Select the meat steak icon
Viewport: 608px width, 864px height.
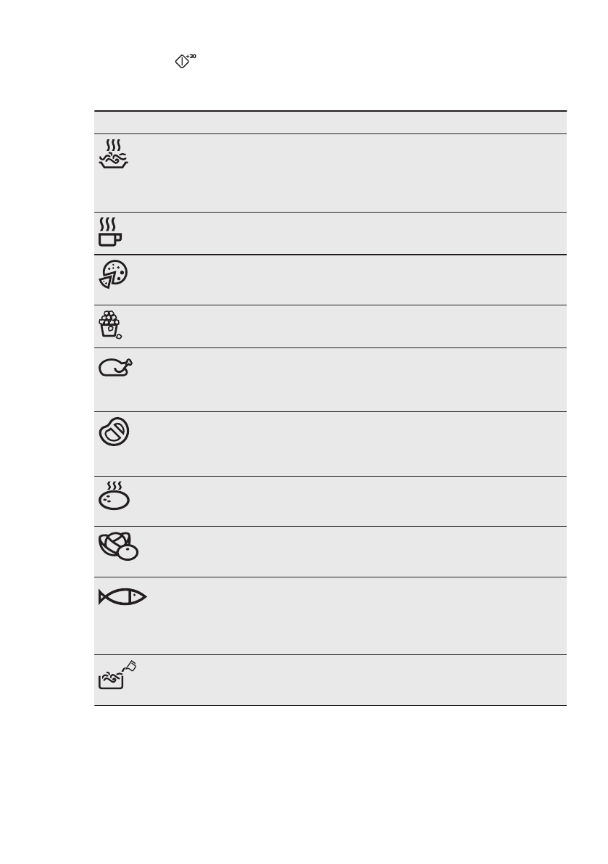point(114,433)
